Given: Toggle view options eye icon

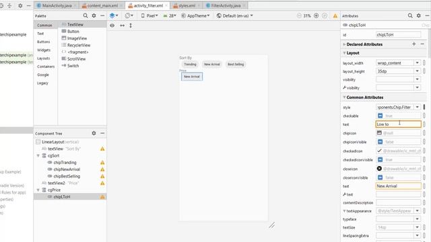Looking at the screenshot, I should pos(112,26).
